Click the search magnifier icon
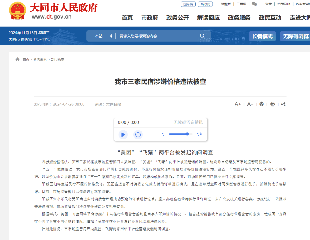Screen dimensions: 310x240 point(202,36)
